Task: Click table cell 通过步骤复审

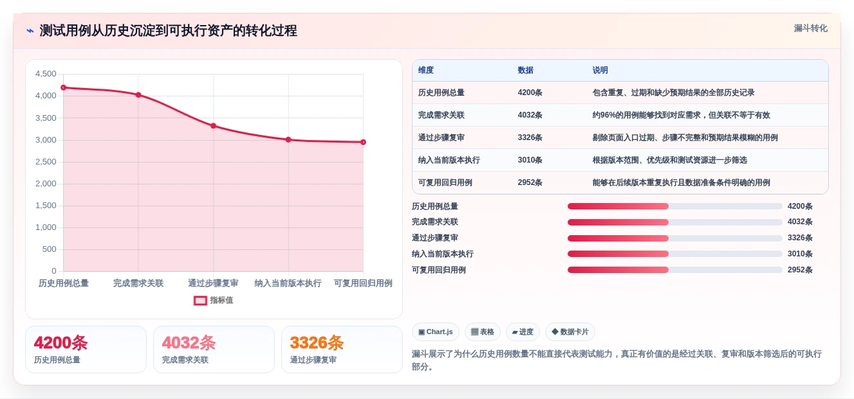Action: pyautogui.click(x=441, y=137)
